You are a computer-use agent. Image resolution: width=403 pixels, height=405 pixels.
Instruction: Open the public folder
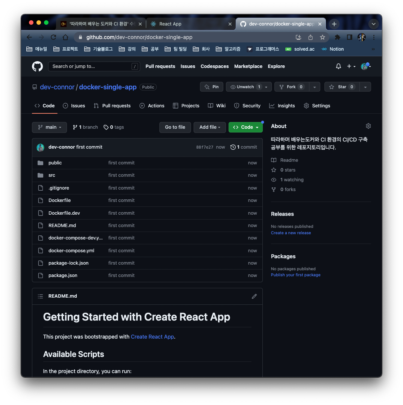click(55, 163)
